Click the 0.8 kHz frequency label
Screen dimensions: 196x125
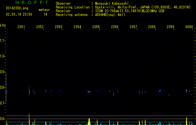(x=2, y=87)
